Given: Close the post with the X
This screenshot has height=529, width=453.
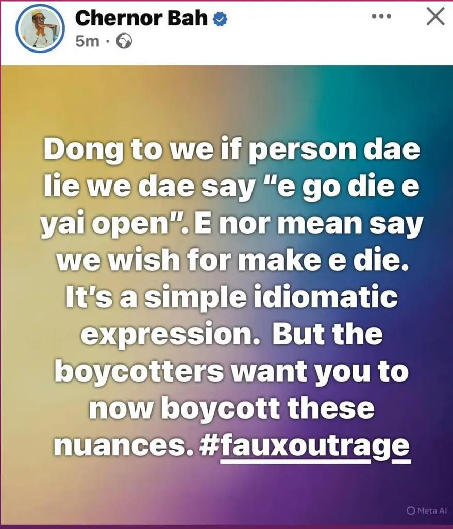Looking at the screenshot, I should [435, 16].
